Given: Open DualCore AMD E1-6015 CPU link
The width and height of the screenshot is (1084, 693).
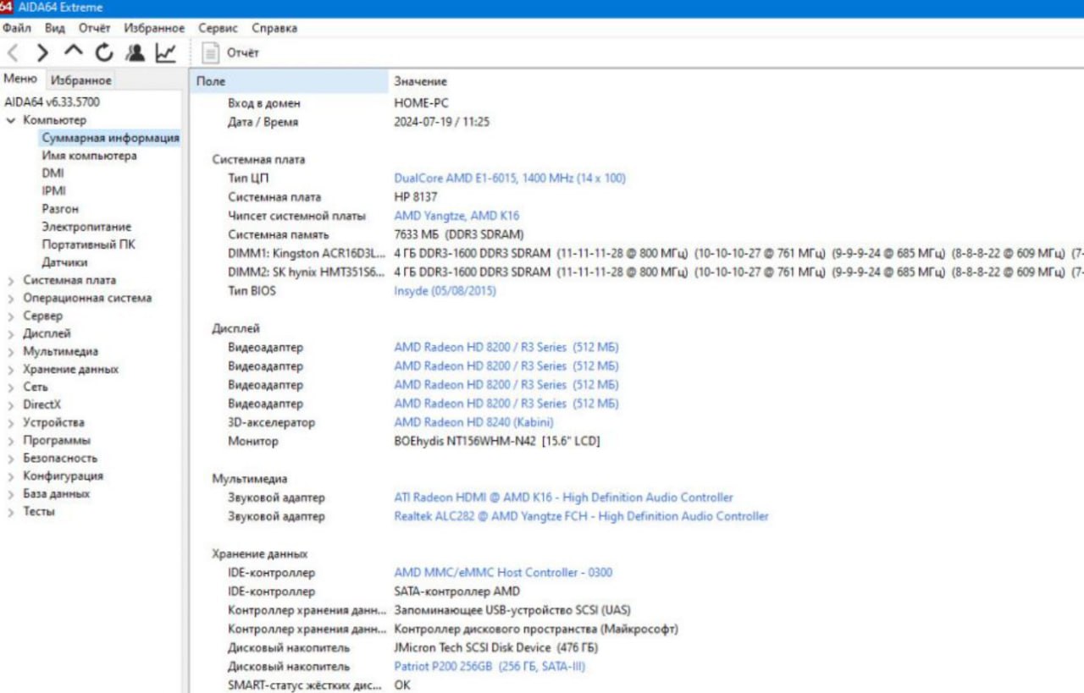Looking at the screenshot, I should click(510, 178).
